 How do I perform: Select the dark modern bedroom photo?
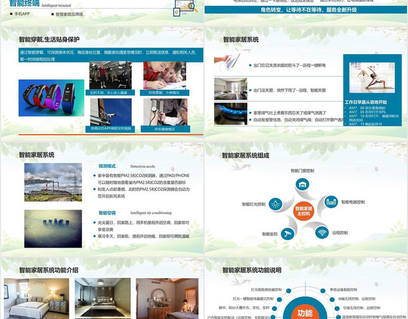(103, 299)
